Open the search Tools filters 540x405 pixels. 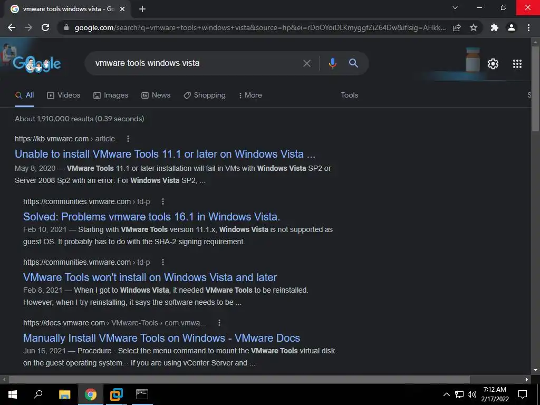point(349,95)
